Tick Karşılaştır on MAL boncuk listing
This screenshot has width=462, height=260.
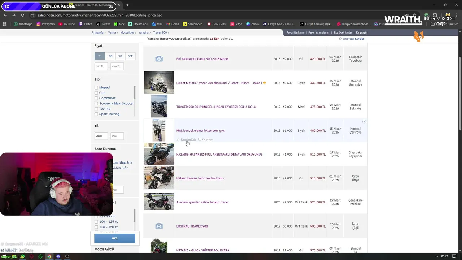[x=200, y=139]
